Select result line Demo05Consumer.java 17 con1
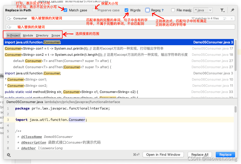Viewport: 241px width, 164px height. click(x=119, y=48)
